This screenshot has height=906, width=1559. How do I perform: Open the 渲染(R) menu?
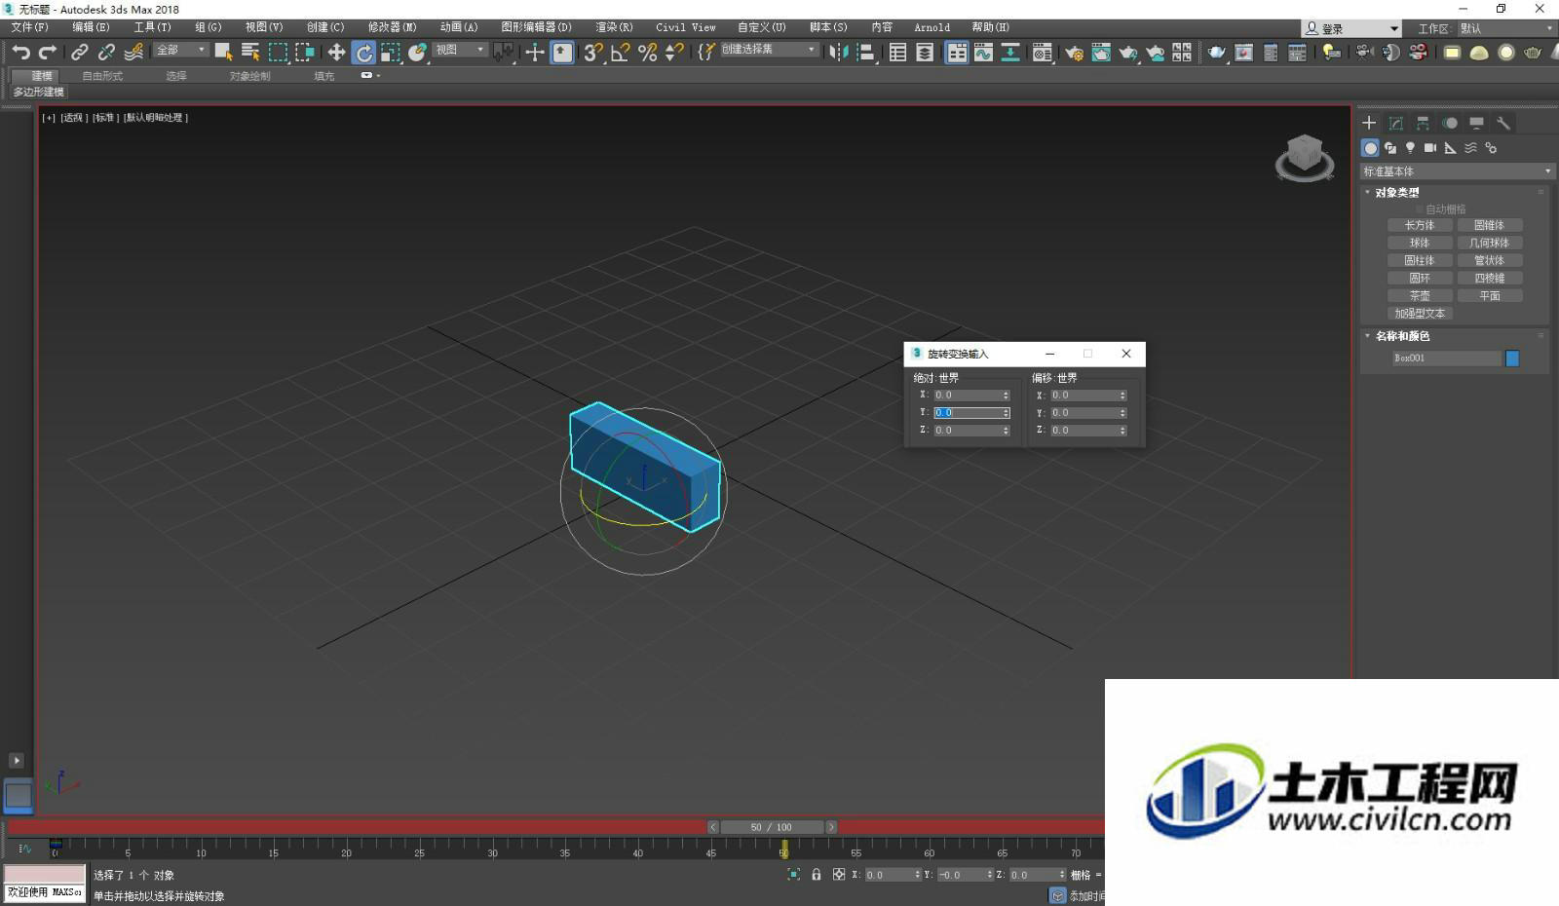(x=614, y=27)
